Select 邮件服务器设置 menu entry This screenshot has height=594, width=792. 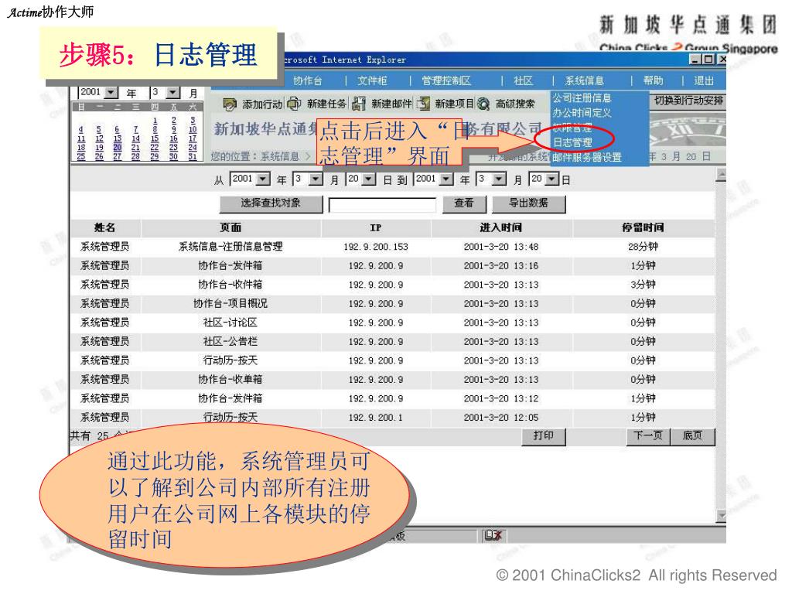point(586,158)
